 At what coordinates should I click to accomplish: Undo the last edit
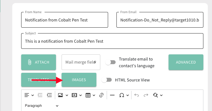(137, 95)
